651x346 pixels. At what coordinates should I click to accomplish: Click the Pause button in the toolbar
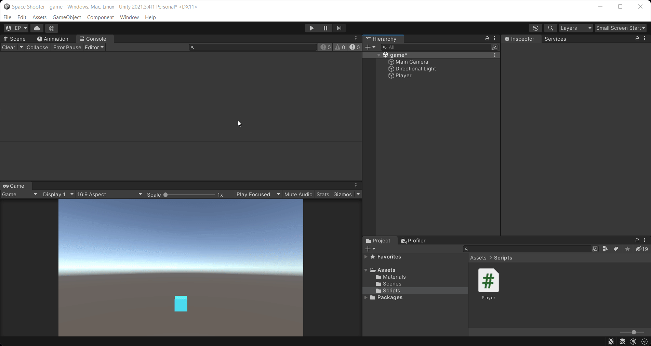click(325, 28)
